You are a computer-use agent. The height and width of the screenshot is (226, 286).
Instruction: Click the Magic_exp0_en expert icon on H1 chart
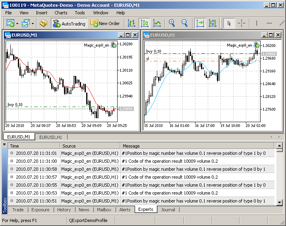point(256,45)
